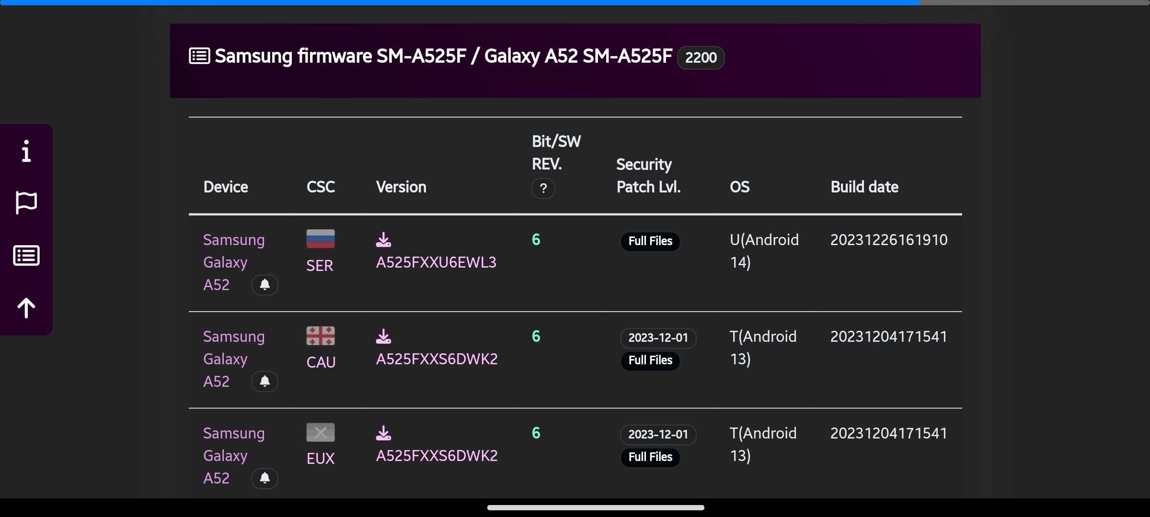Open the list icon in the left sidebar
The image size is (1150, 517).
[x=26, y=256]
